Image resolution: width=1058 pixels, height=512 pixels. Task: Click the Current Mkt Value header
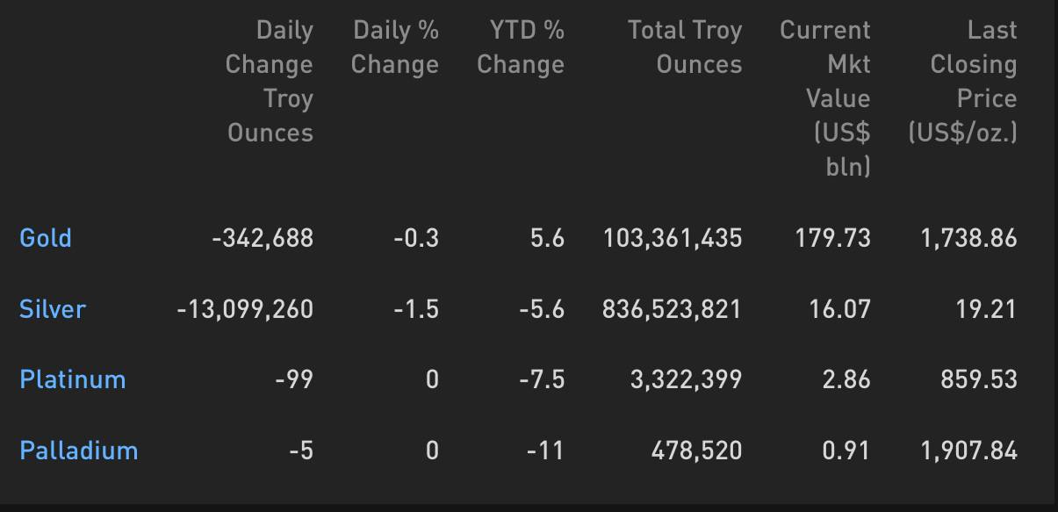[825, 98]
